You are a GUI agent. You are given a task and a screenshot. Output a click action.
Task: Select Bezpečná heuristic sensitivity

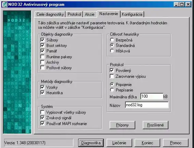coord(112,40)
